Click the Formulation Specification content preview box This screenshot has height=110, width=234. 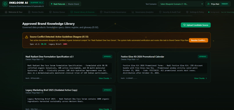[x=69, y=68]
